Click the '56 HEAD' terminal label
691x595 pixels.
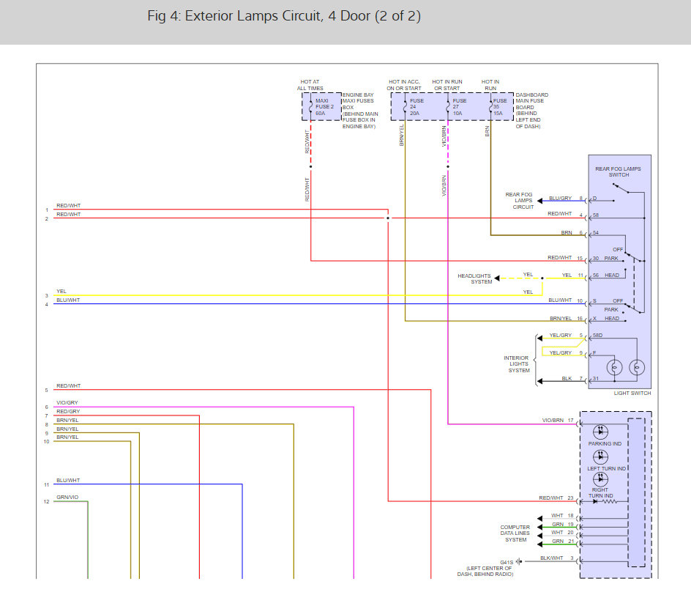[606, 276]
